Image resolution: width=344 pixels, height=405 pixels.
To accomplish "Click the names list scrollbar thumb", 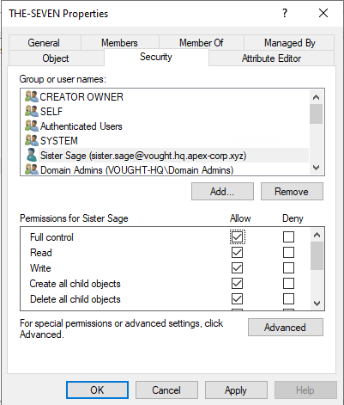I will (316, 114).
